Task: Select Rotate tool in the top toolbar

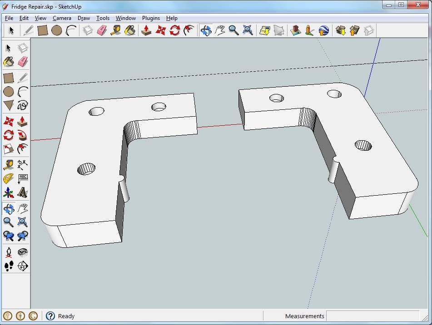Action: pos(175,30)
